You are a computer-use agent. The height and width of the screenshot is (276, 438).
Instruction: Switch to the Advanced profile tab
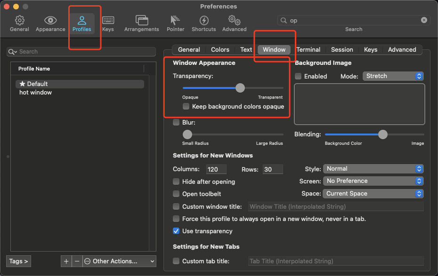402,50
